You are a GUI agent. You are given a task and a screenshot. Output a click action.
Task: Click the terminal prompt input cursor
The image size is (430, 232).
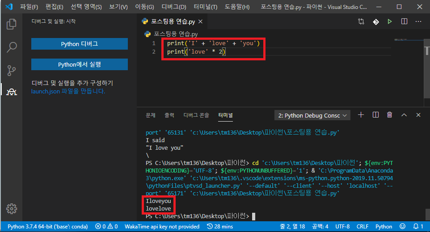point(254,216)
